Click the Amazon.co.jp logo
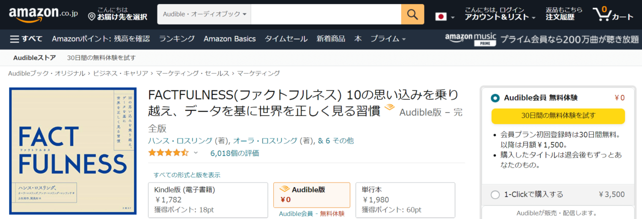 tap(43, 14)
